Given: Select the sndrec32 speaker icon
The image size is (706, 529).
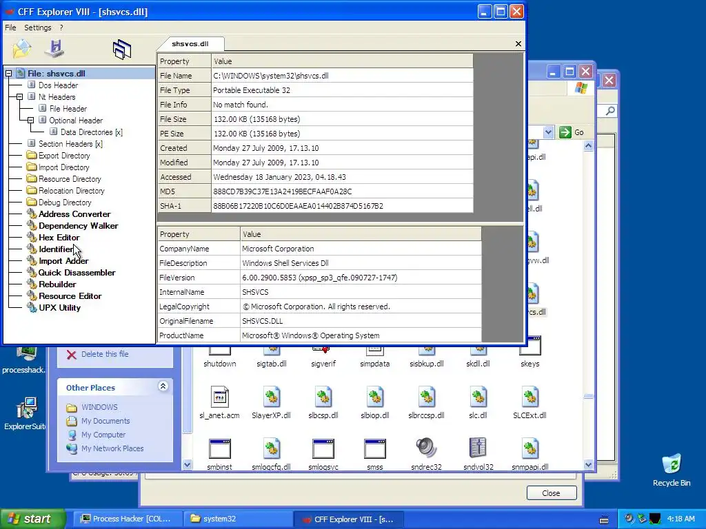Looking at the screenshot, I should (426, 448).
